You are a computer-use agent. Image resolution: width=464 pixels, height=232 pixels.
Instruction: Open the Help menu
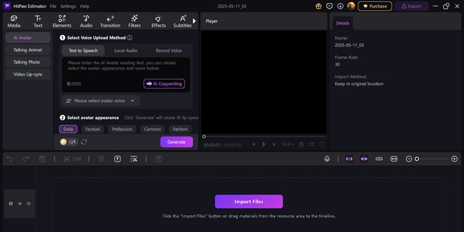[x=85, y=6]
